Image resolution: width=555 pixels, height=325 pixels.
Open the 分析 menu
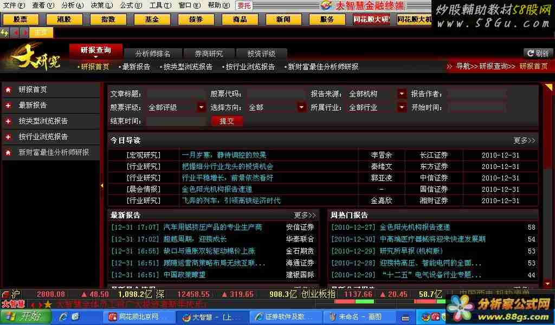pyautogui.click(x=73, y=5)
